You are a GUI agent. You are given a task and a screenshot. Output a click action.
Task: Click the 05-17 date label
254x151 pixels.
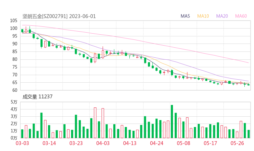point(210,143)
